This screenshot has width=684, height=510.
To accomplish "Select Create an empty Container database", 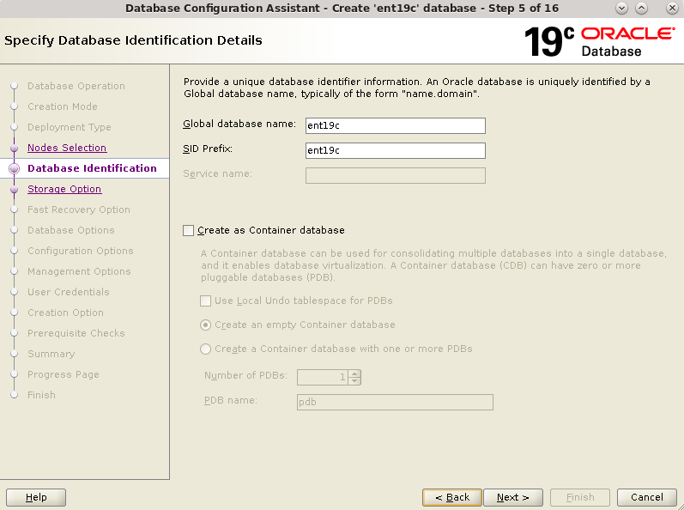I will [x=205, y=325].
